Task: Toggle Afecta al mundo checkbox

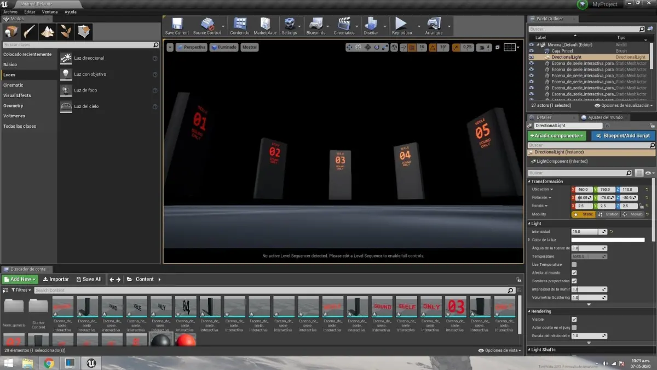Action: (x=574, y=272)
